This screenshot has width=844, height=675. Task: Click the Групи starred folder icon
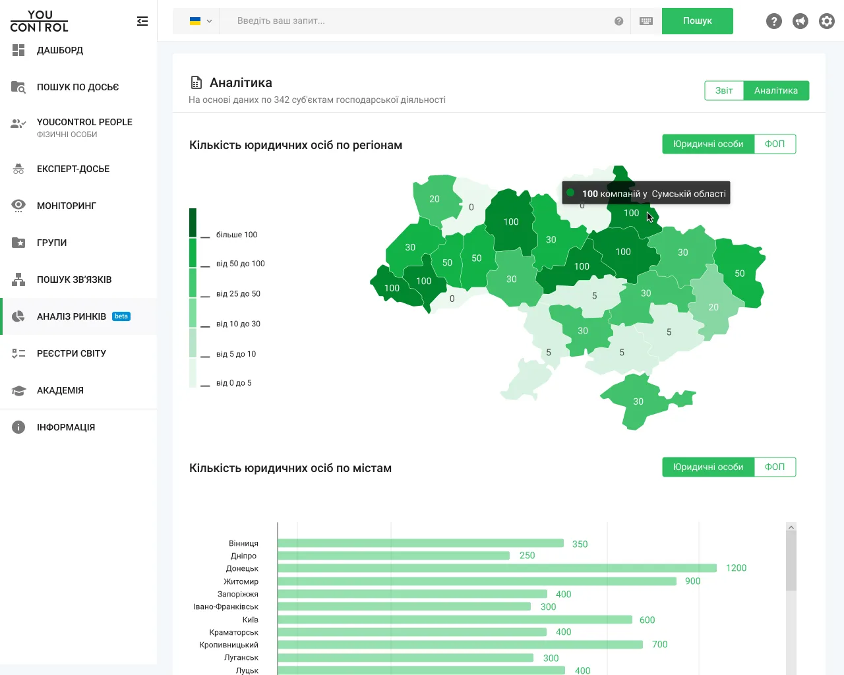coord(18,243)
